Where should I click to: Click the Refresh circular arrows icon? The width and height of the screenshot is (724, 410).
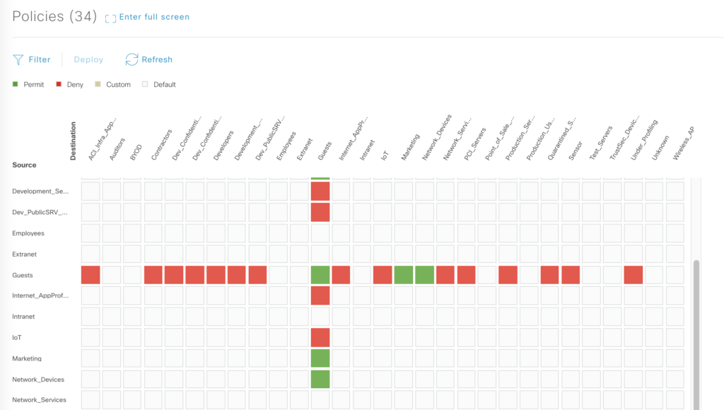132,59
